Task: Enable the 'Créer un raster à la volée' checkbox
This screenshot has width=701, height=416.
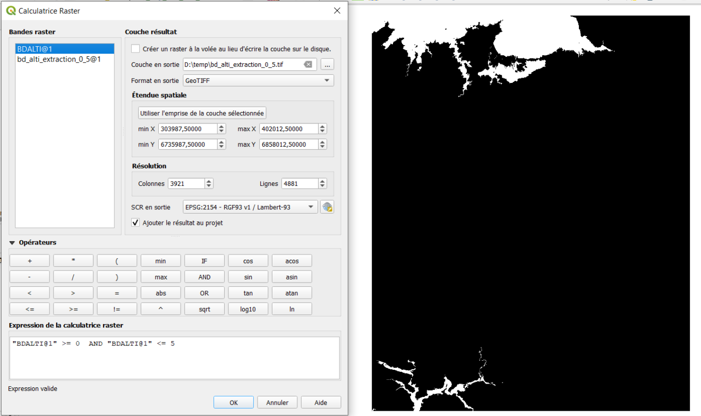Action: pyautogui.click(x=136, y=48)
